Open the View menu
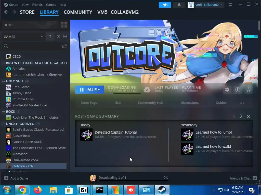The width and height of the screenshot is (261, 195). 25,5
